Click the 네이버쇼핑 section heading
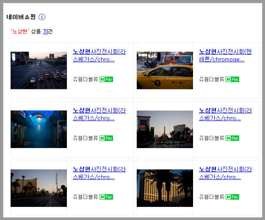Image resolution: width=265 pixels, height=220 pixels. click(21, 17)
